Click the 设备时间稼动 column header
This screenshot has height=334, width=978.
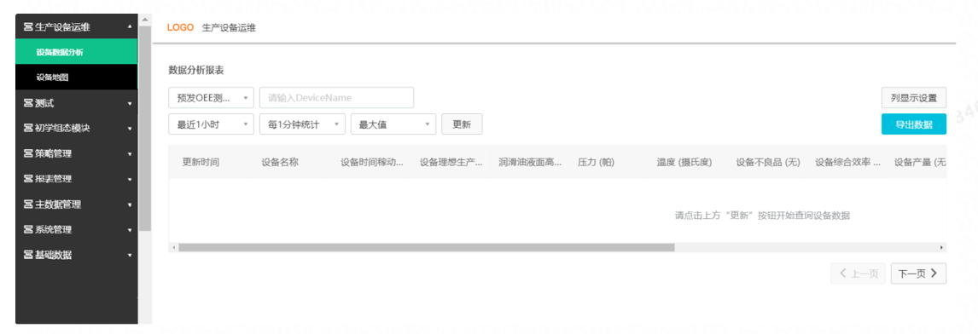click(x=372, y=162)
